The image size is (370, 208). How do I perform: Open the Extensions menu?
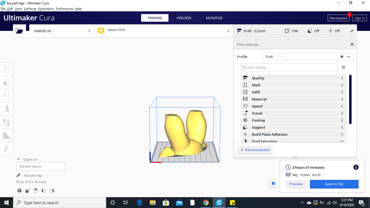point(46,9)
